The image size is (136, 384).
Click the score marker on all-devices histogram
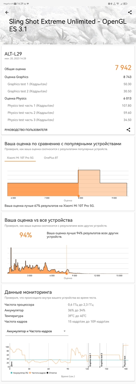point(67,272)
